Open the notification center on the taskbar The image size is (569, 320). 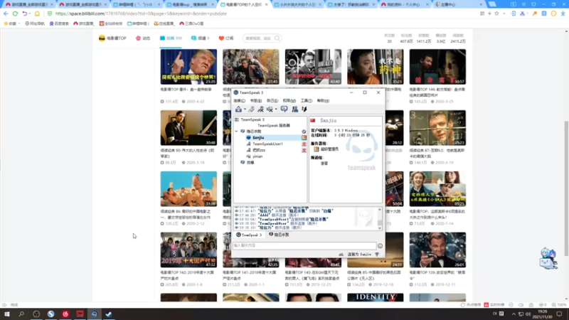pos(559,314)
